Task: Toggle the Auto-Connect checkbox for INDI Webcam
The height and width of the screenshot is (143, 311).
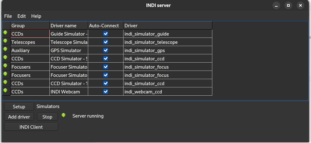Action: [106, 92]
